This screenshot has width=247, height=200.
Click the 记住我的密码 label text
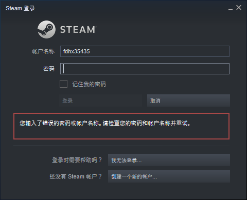tap(89, 84)
